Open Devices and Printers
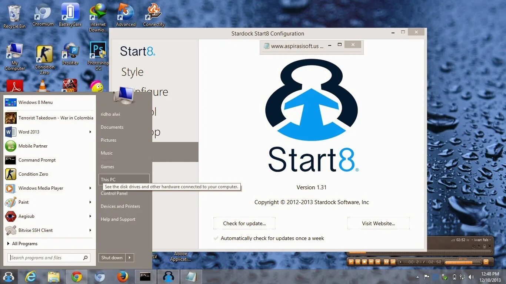This screenshot has height=284, width=506. point(120,206)
